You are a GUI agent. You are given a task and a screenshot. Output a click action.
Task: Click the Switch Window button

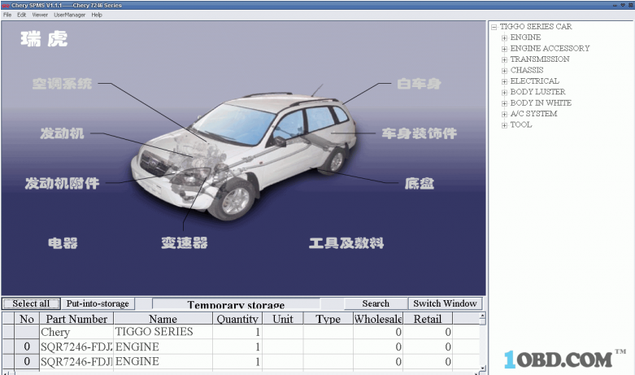click(x=445, y=303)
